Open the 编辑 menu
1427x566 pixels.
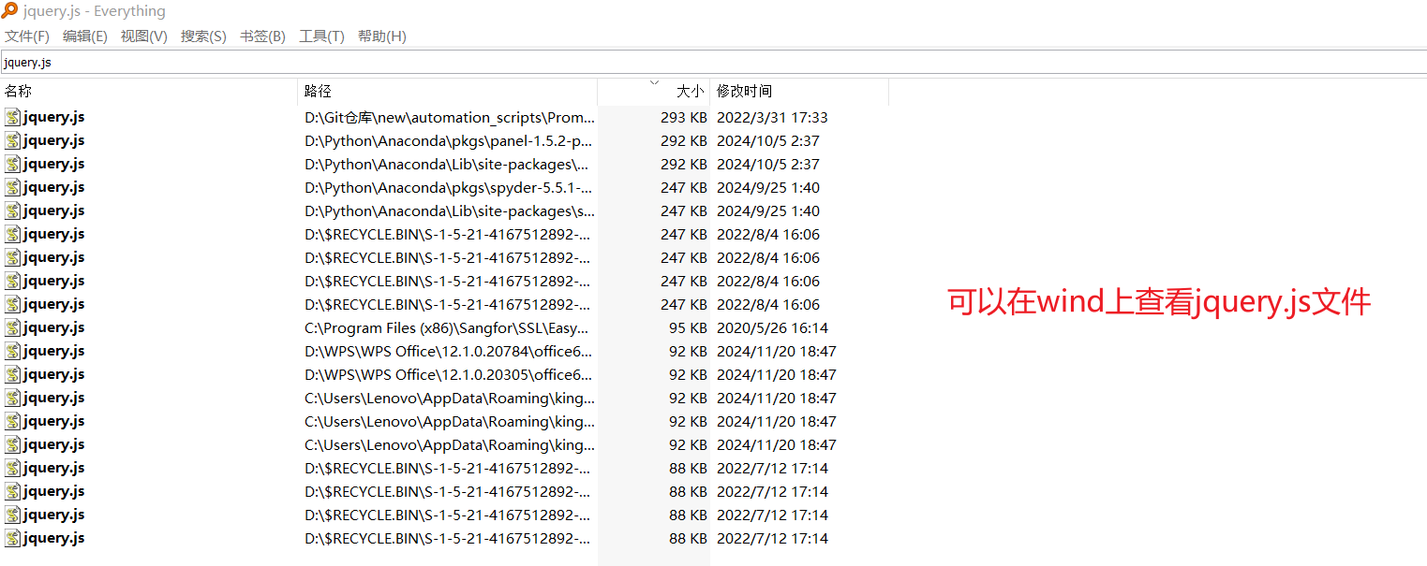[85, 36]
